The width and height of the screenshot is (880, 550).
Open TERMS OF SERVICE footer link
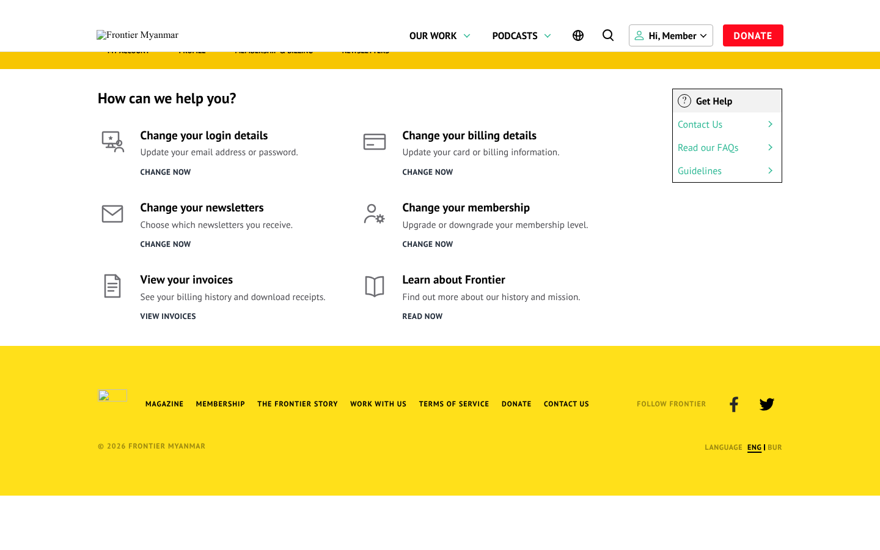pos(454,404)
